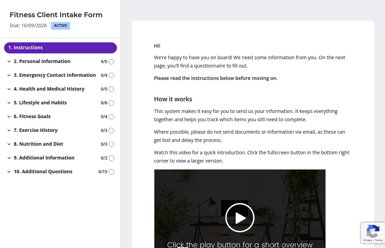The width and height of the screenshot is (385, 248).
Task: Expand the Fitness Goals chevron
Action: pos(9,117)
